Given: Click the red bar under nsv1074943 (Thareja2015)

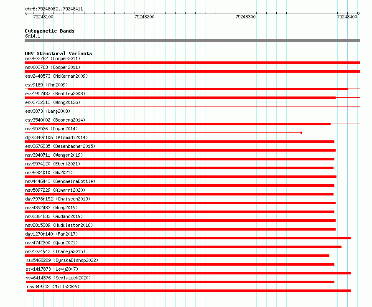Looking at the screenshot, I should tap(177, 256).
